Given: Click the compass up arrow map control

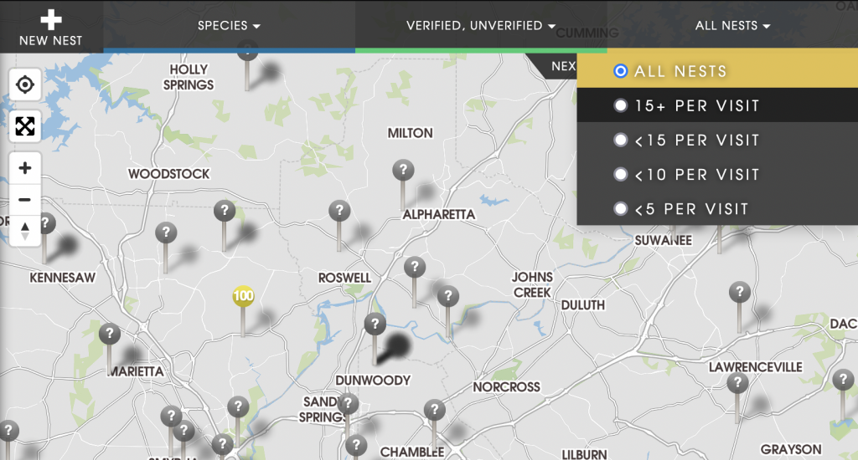Looking at the screenshot, I should point(24,226).
